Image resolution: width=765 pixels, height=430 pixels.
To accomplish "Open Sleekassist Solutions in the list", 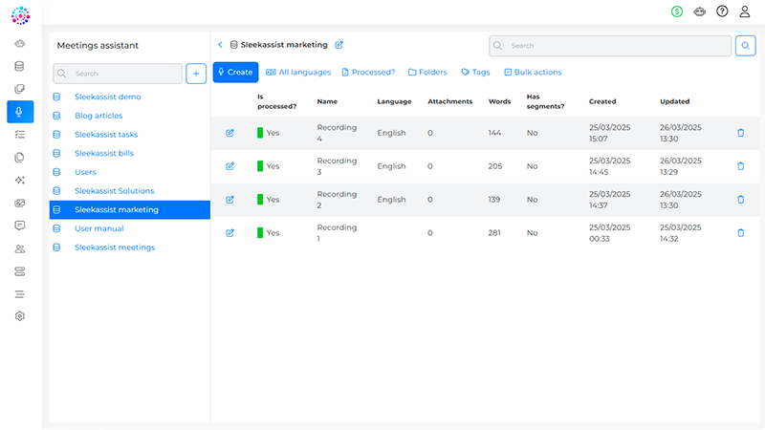I will (114, 191).
